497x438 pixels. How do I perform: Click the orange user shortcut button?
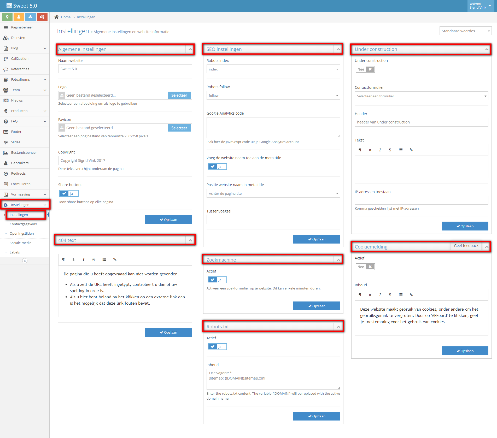[x=19, y=17]
